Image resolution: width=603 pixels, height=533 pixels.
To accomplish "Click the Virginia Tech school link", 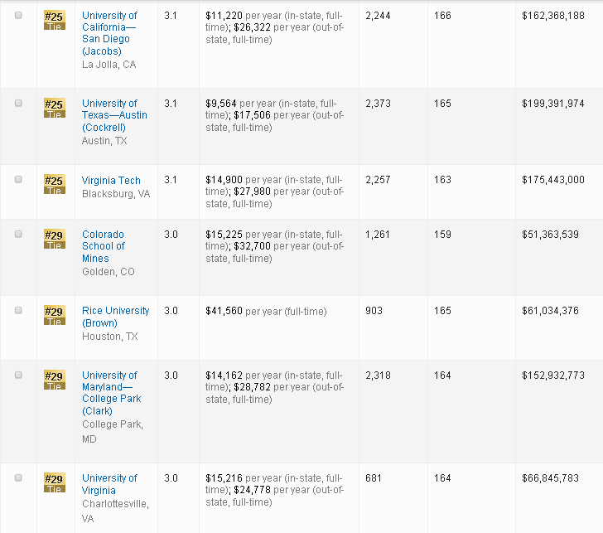I will [x=111, y=180].
